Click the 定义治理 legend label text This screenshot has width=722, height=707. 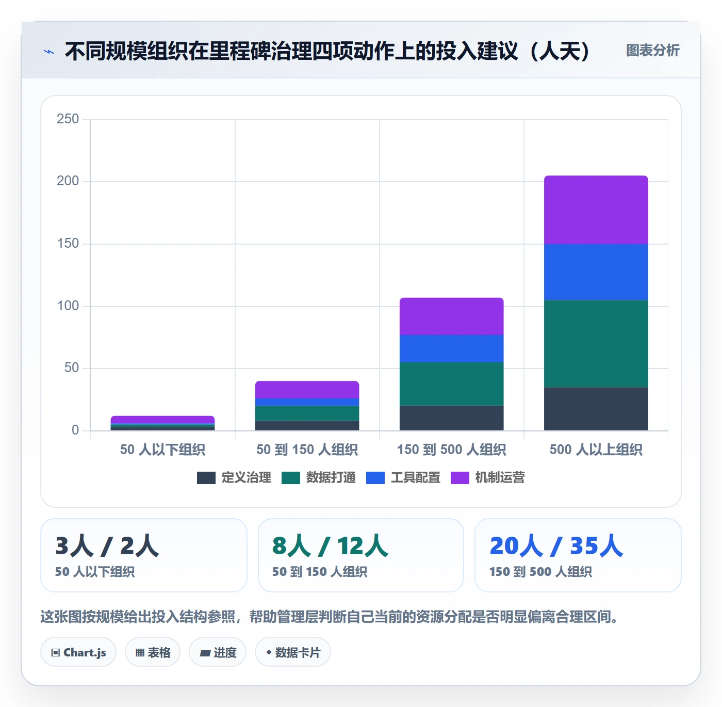[247, 478]
